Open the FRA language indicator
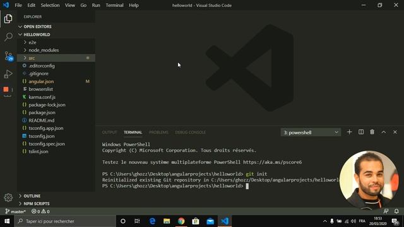This screenshot has height=227, width=404. pyautogui.click(x=362, y=221)
